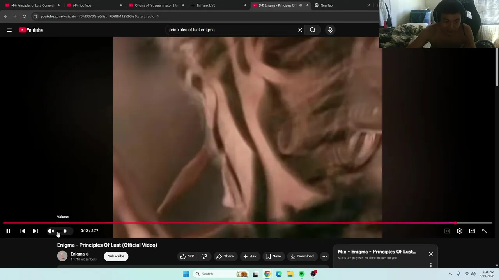The width and height of the screenshot is (499, 280).
Task: Subscribe to Enigma channel
Action: tap(116, 256)
